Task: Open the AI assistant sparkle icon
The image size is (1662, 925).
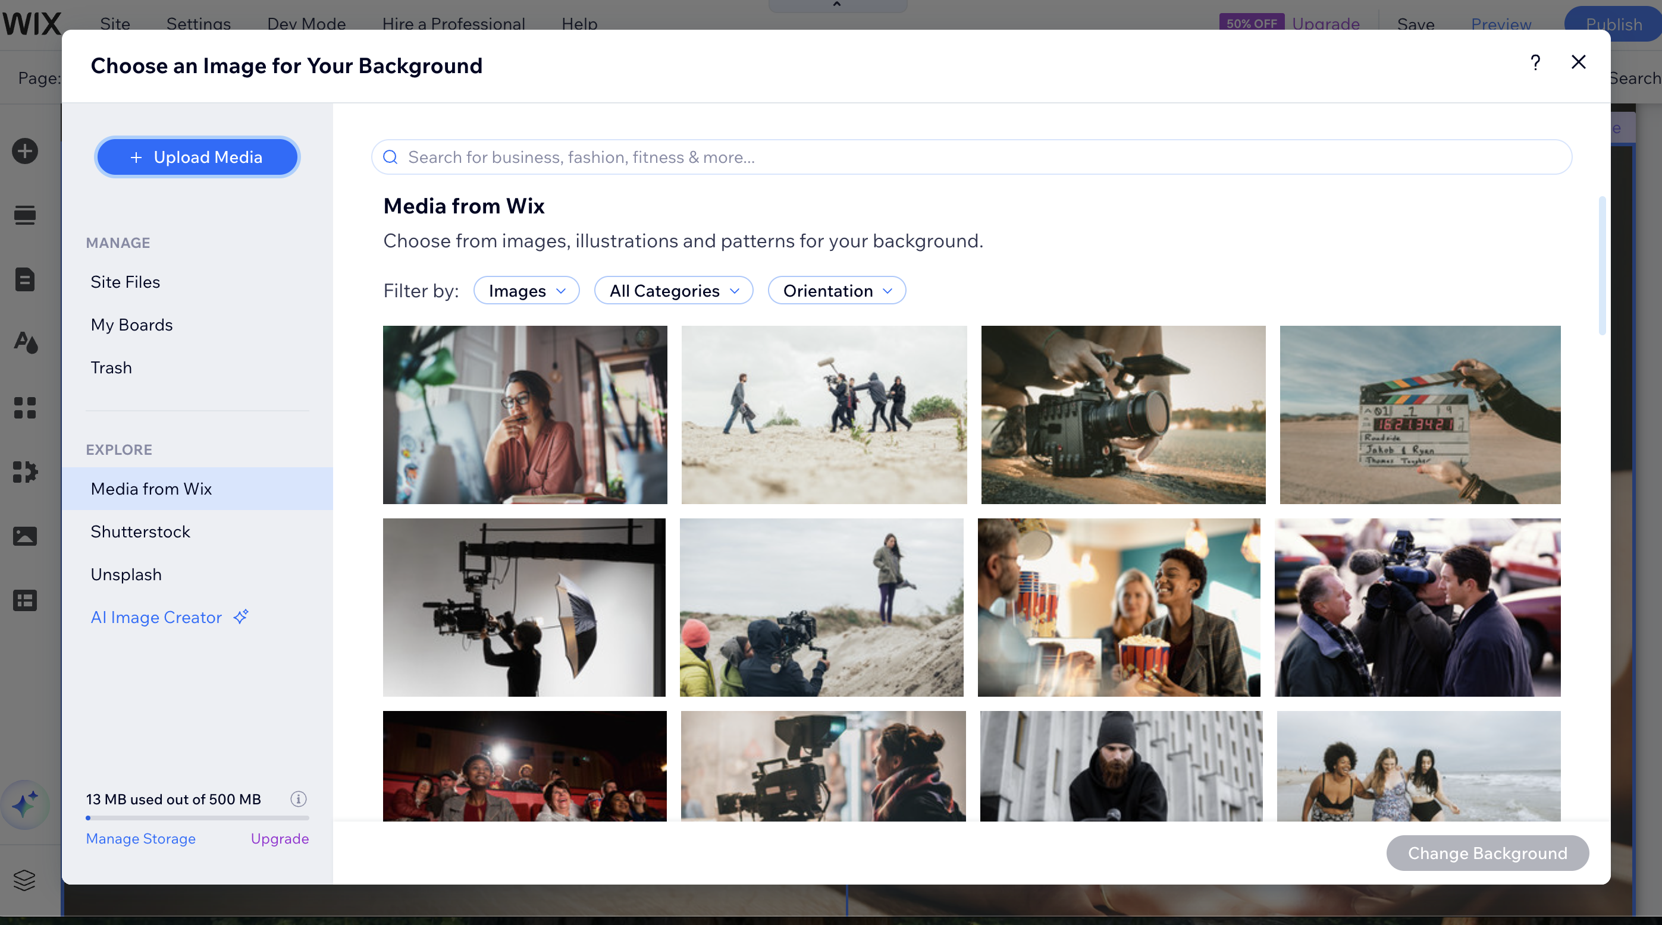Action: coord(24,805)
